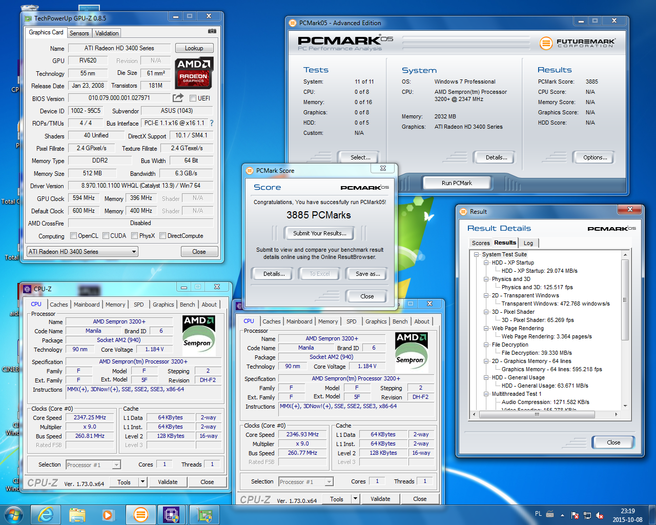Click the BIOS share arrow icon in GPU-Z
The height and width of the screenshot is (525, 656).
click(x=178, y=97)
